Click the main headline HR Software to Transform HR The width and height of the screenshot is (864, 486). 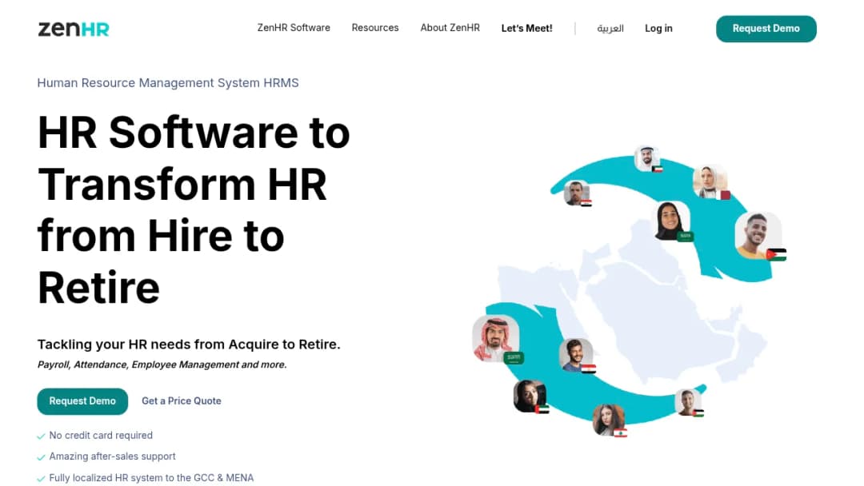tap(194, 209)
